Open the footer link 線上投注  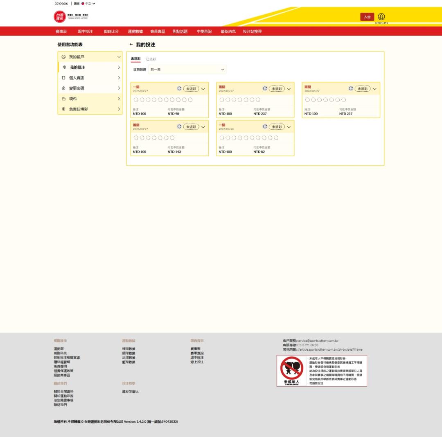point(197,362)
